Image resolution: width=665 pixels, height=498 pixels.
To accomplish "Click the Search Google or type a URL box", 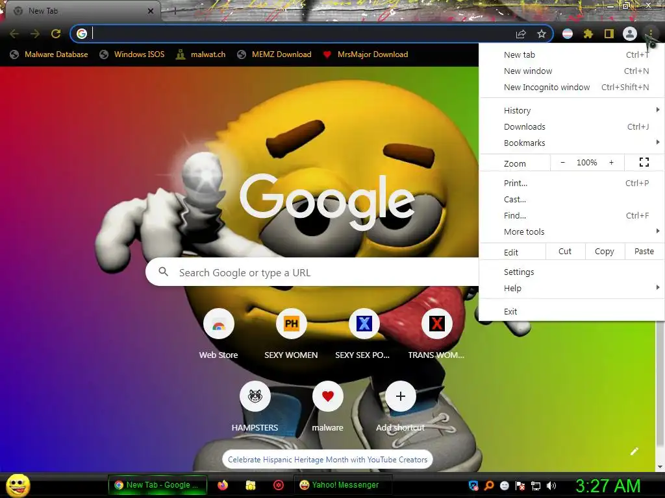I will (312, 272).
